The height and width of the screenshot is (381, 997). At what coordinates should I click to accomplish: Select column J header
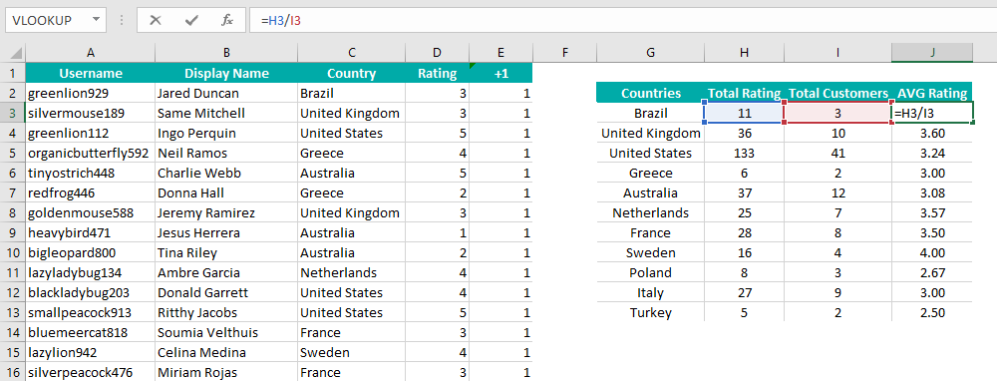[x=932, y=53]
